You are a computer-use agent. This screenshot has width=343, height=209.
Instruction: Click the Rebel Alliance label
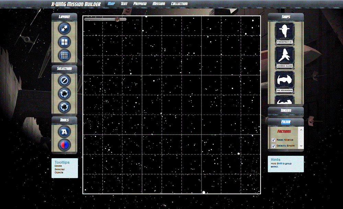[285, 140]
